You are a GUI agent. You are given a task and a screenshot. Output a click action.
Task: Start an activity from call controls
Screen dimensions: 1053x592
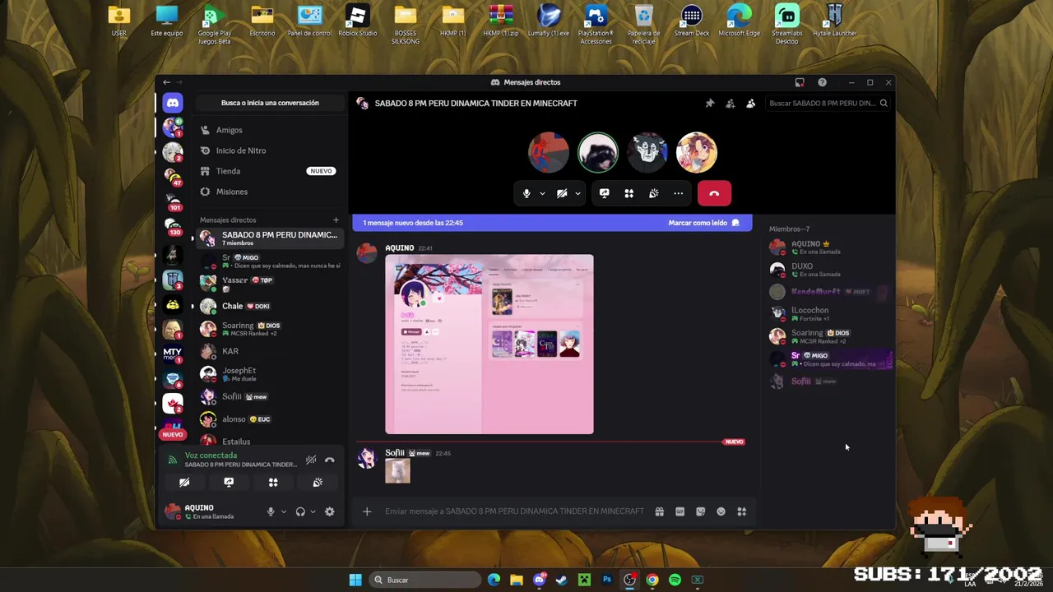tap(629, 193)
